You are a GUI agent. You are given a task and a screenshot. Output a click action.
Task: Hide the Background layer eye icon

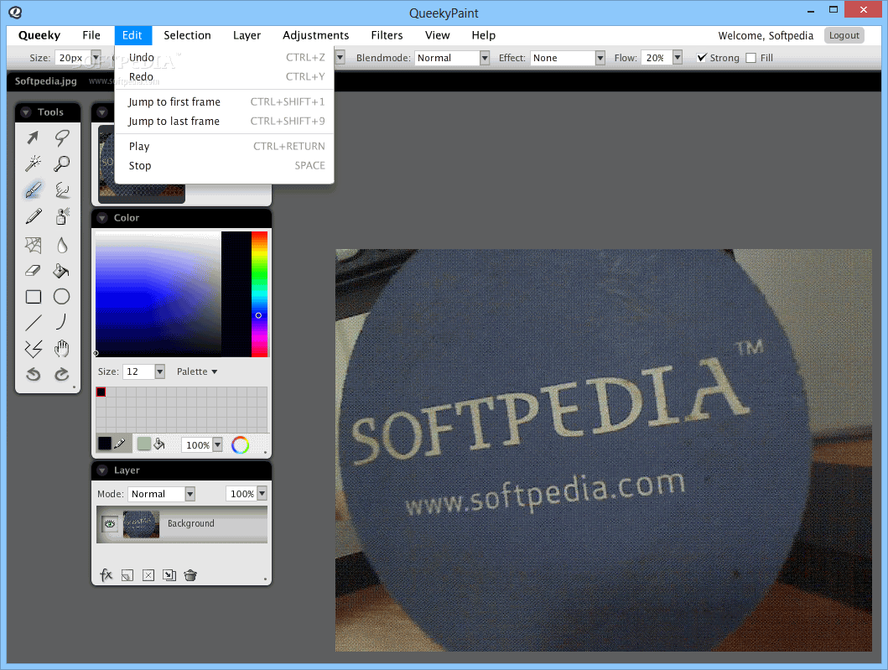[x=110, y=524]
